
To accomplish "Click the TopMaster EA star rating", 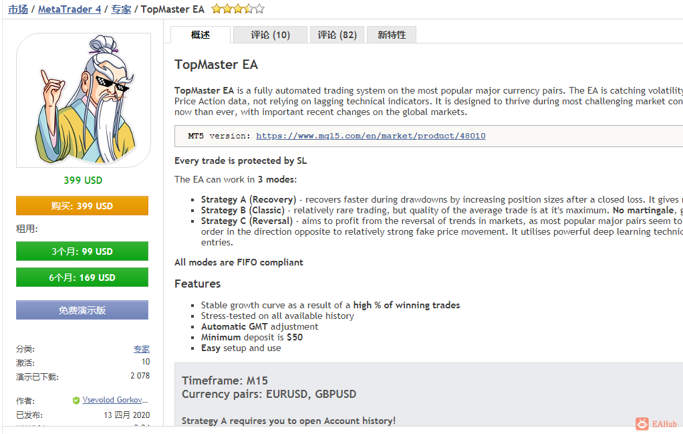I will tap(238, 9).
